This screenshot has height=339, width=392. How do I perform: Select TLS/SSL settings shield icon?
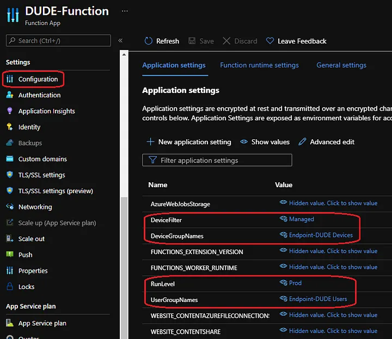[9, 175]
